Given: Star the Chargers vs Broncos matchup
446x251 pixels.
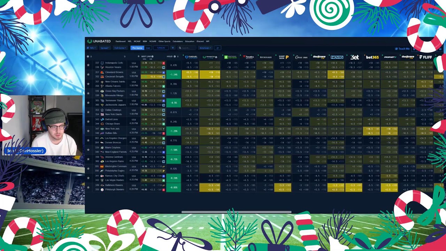Looking at the screenshot, I should tap(88, 140).
